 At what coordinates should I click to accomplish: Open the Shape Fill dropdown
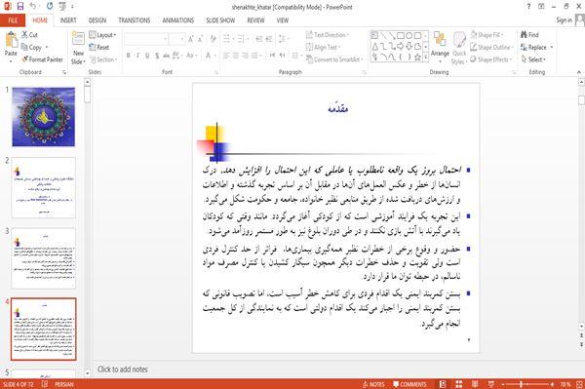click(487, 35)
